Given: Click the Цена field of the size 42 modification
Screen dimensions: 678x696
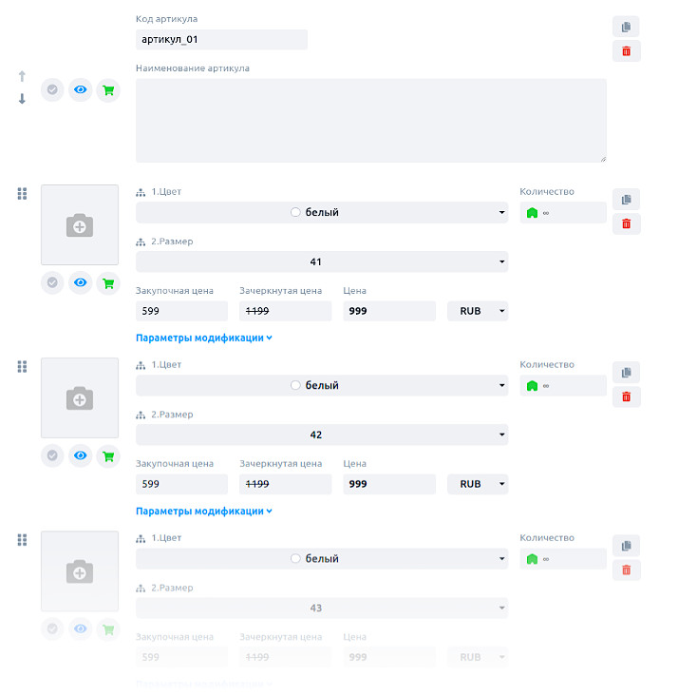Looking at the screenshot, I should (x=388, y=484).
